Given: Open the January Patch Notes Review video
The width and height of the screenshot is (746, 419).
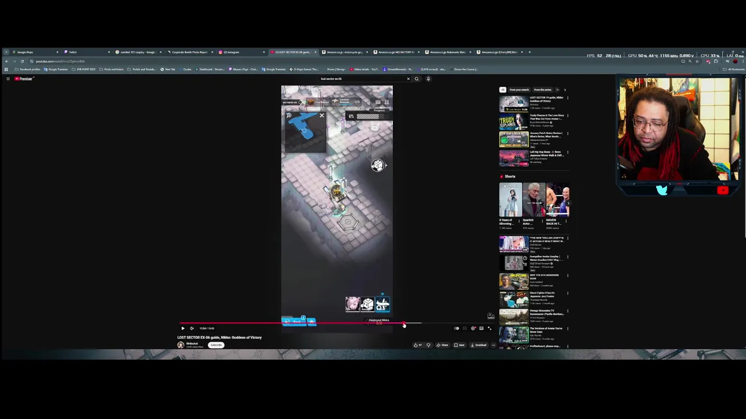Looking at the screenshot, I should (513, 140).
